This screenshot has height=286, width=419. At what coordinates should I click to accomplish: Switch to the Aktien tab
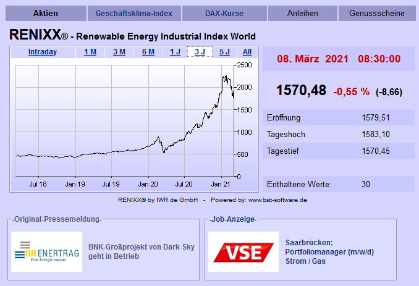point(45,13)
